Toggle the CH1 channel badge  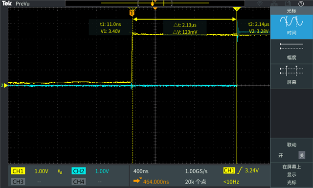(x=18, y=171)
